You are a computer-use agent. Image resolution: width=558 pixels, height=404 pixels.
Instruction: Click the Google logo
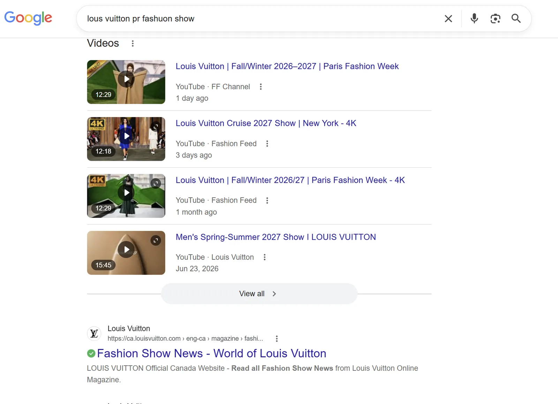tap(28, 18)
